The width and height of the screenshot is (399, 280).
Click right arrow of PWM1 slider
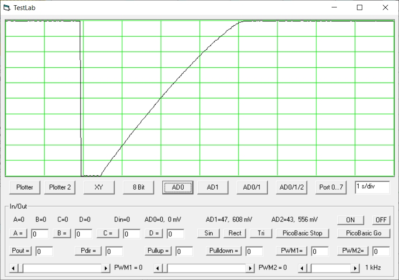tap(106, 268)
